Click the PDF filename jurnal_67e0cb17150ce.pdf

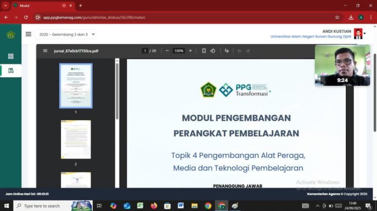point(76,51)
